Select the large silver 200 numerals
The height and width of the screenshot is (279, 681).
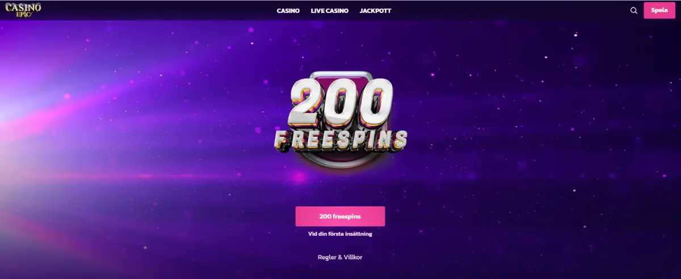[340, 103]
